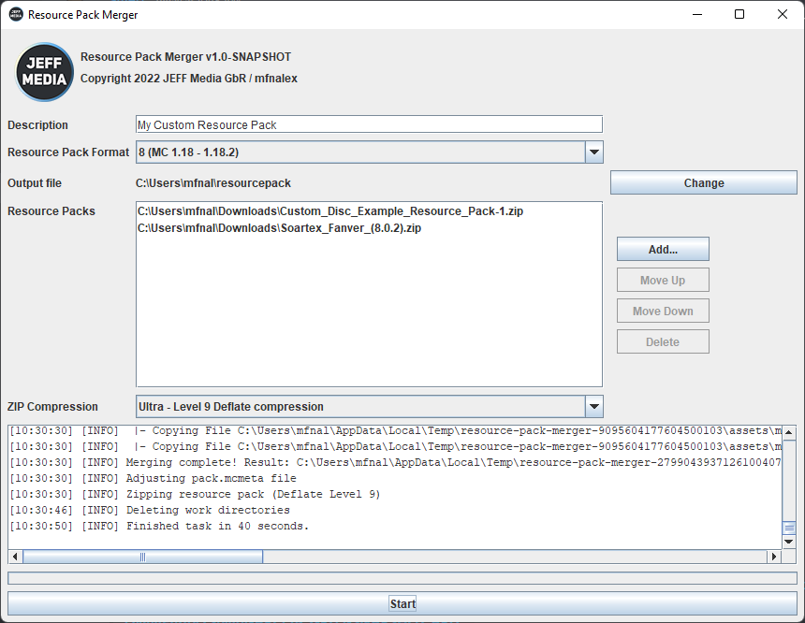
Task: Click the 'Description' label
Action: tap(37, 125)
